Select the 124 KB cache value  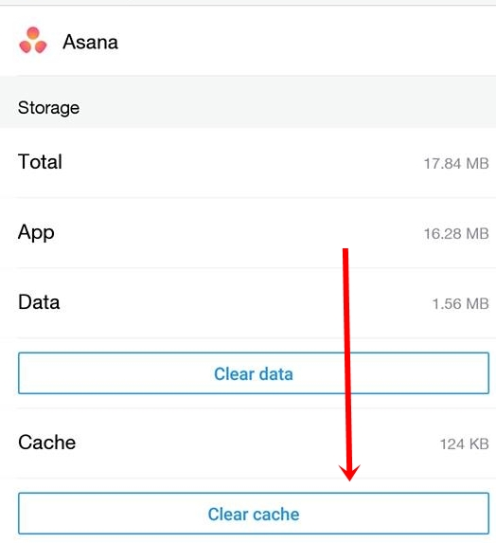[464, 443]
